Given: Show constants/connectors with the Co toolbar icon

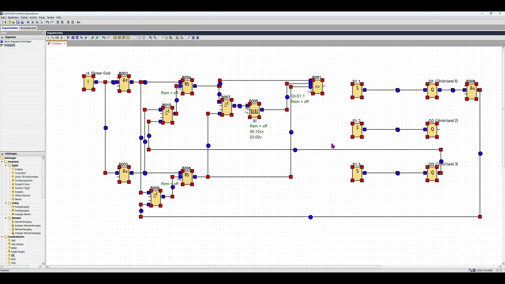Looking at the screenshot, I should tap(115, 37).
